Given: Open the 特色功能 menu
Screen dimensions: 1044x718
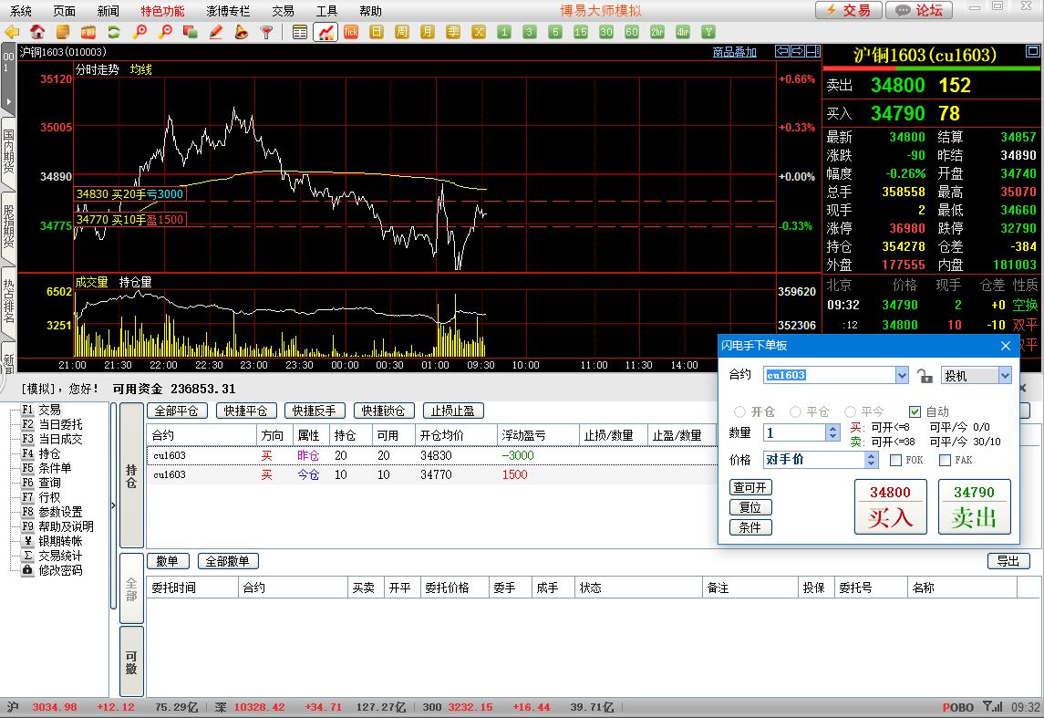Looking at the screenshot, I should point(162,11).
